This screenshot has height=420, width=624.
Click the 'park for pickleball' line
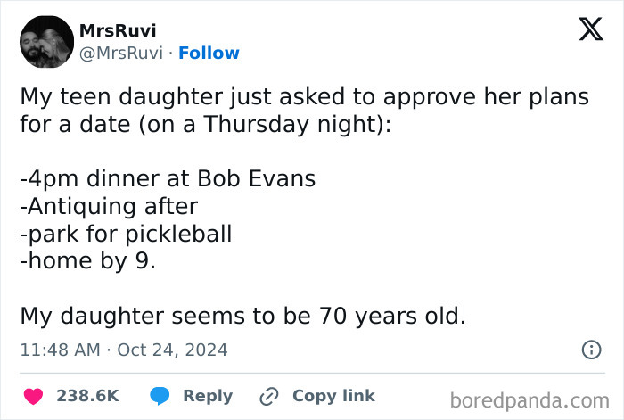tap(126, 234)
